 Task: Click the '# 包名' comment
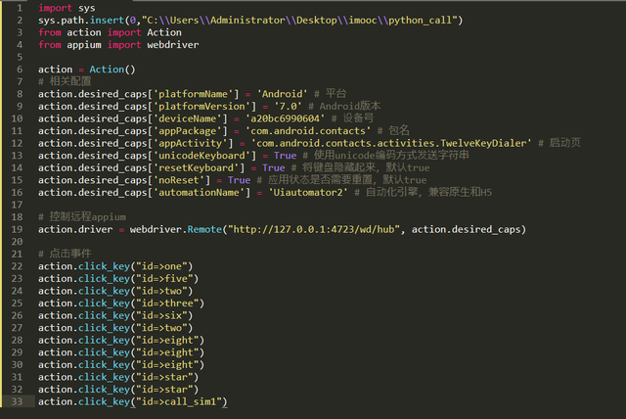click(x=393, y=130)
